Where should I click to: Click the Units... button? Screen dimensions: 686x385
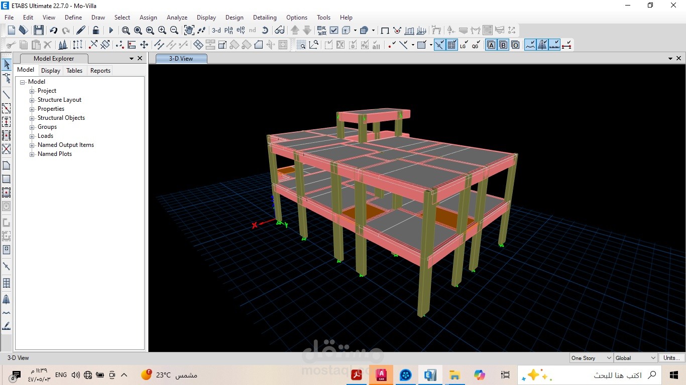coord(671,358)
